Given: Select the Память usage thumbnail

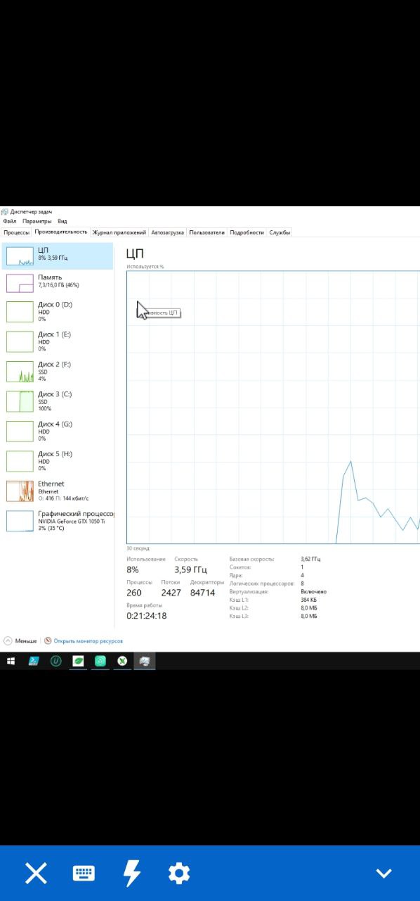Looking at the screenshot, I should (x=20, y=282).
